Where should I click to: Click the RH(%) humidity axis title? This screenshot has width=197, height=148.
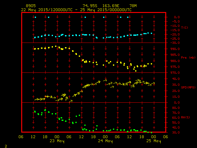click(x=185, y=117)
